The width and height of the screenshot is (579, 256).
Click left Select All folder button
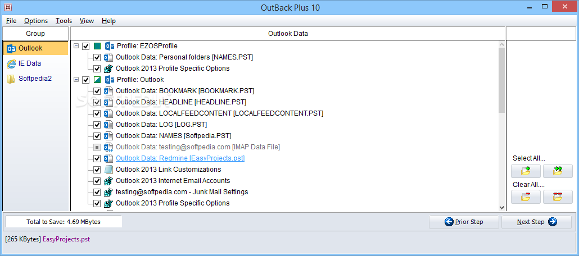526,171
